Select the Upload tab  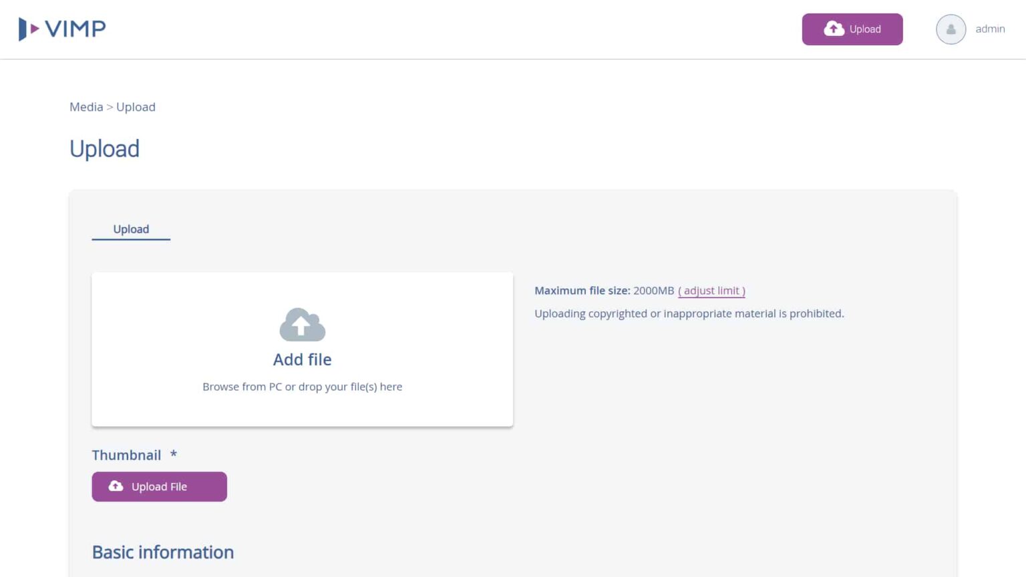(x=131, y=229)
